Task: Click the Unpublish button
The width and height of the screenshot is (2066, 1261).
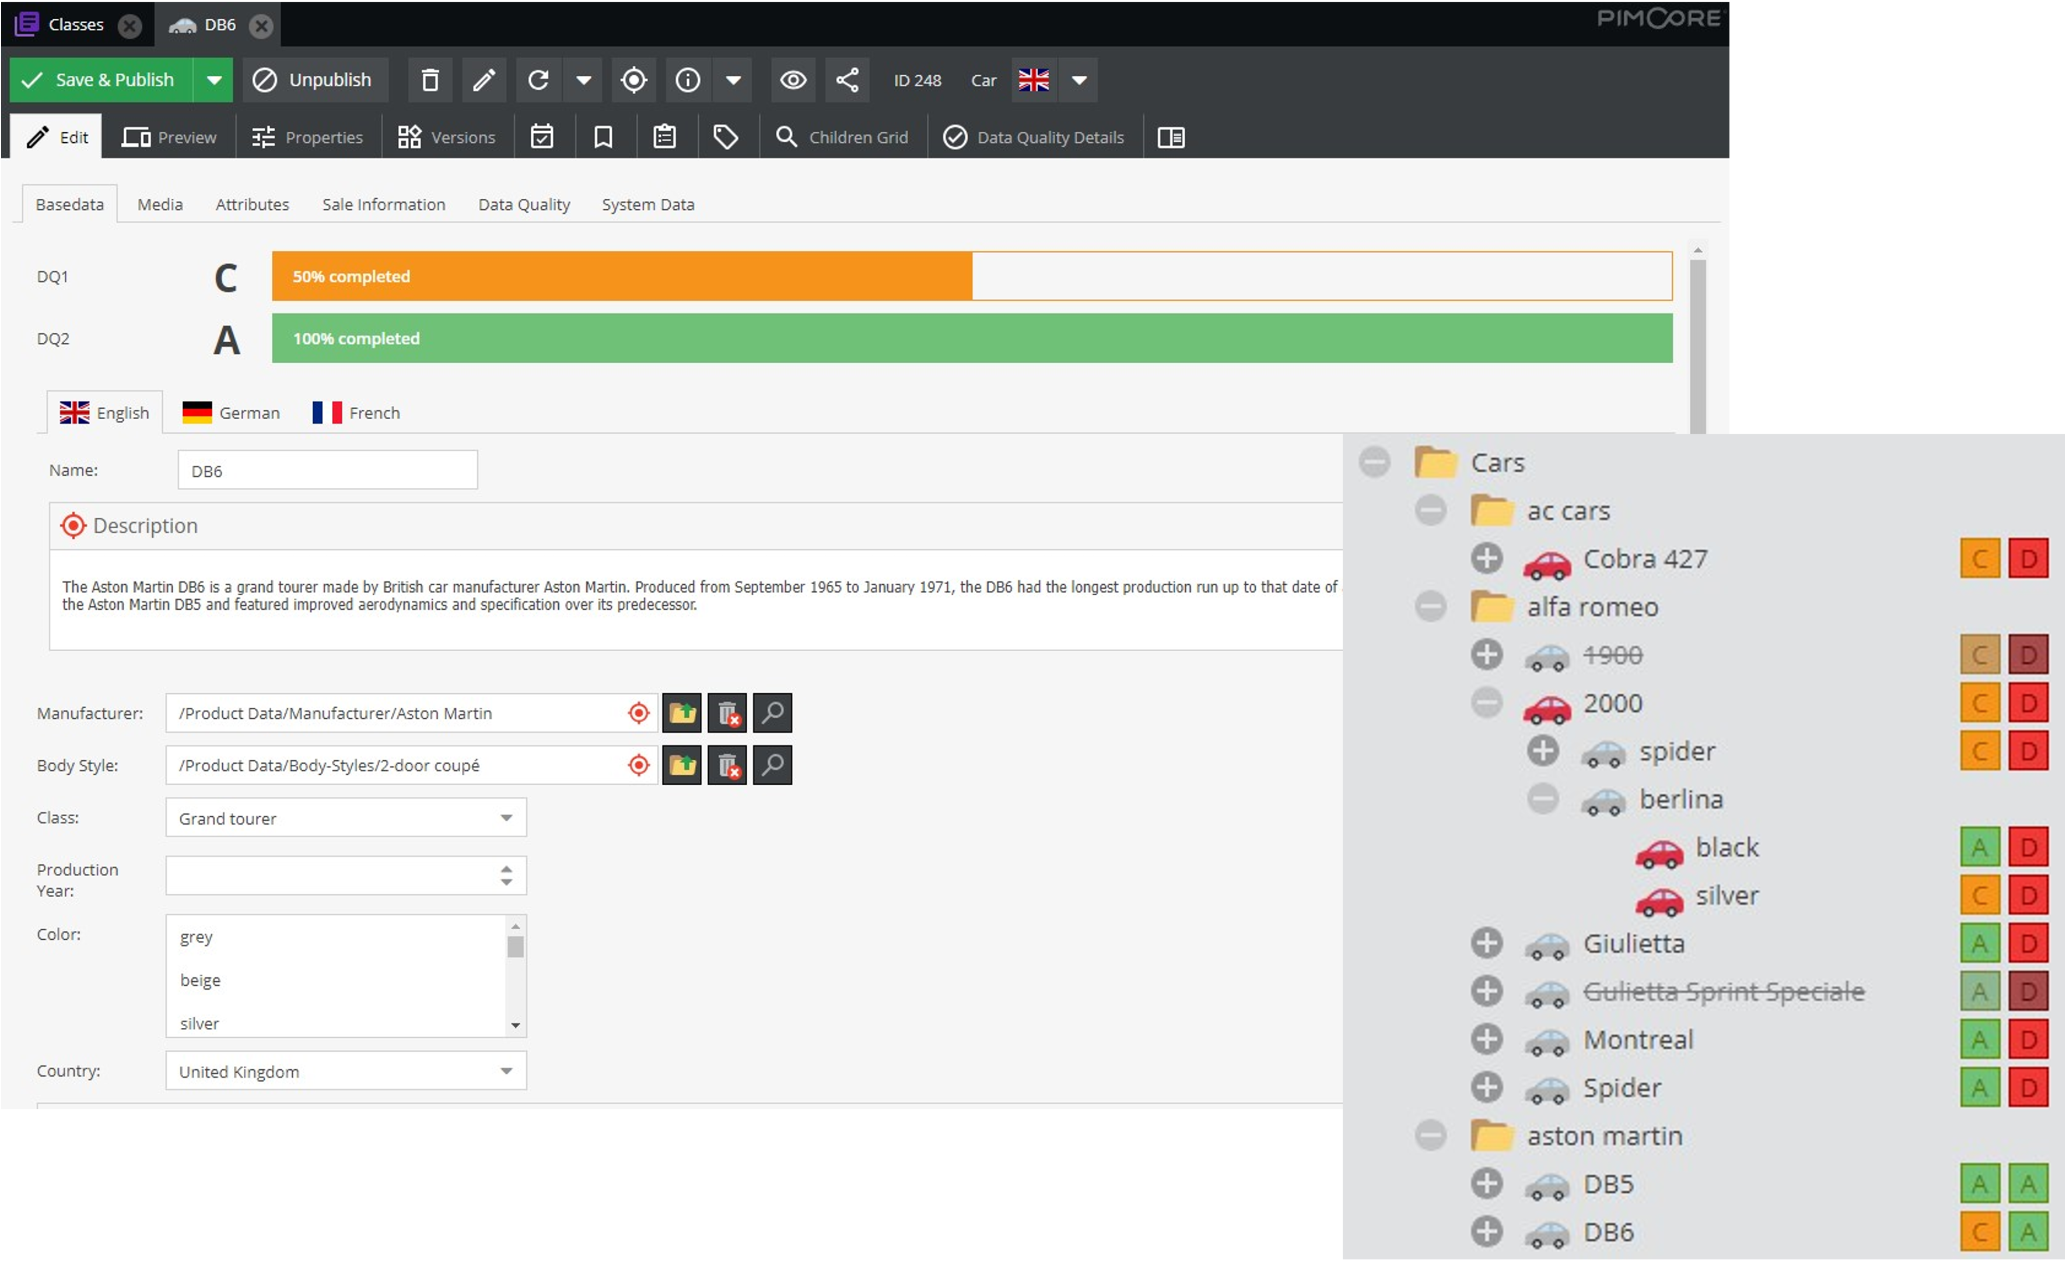Action: pos(315,80)
